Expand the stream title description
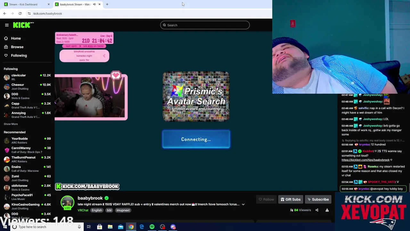This screenshot has width=410, height=231. (243, 204)
